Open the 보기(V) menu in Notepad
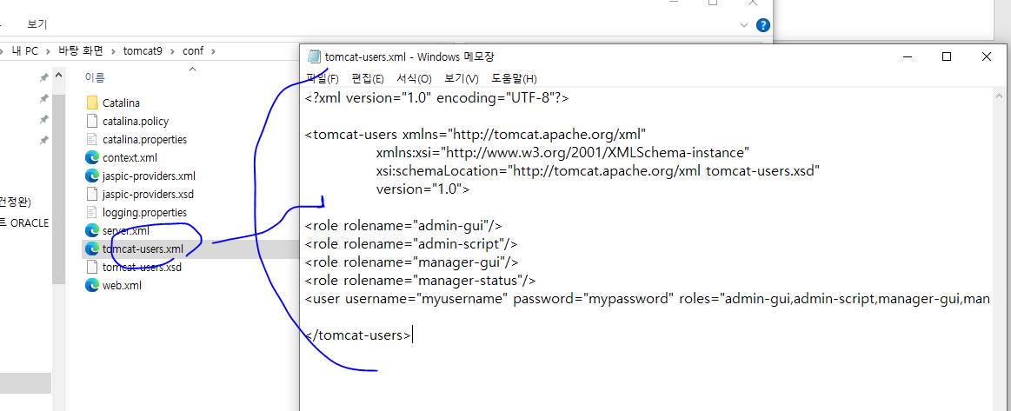The width and height of the screenshot is (1011, 411). (462, 78)
